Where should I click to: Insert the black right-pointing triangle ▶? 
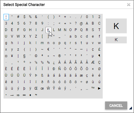click(x=99, y=88)
